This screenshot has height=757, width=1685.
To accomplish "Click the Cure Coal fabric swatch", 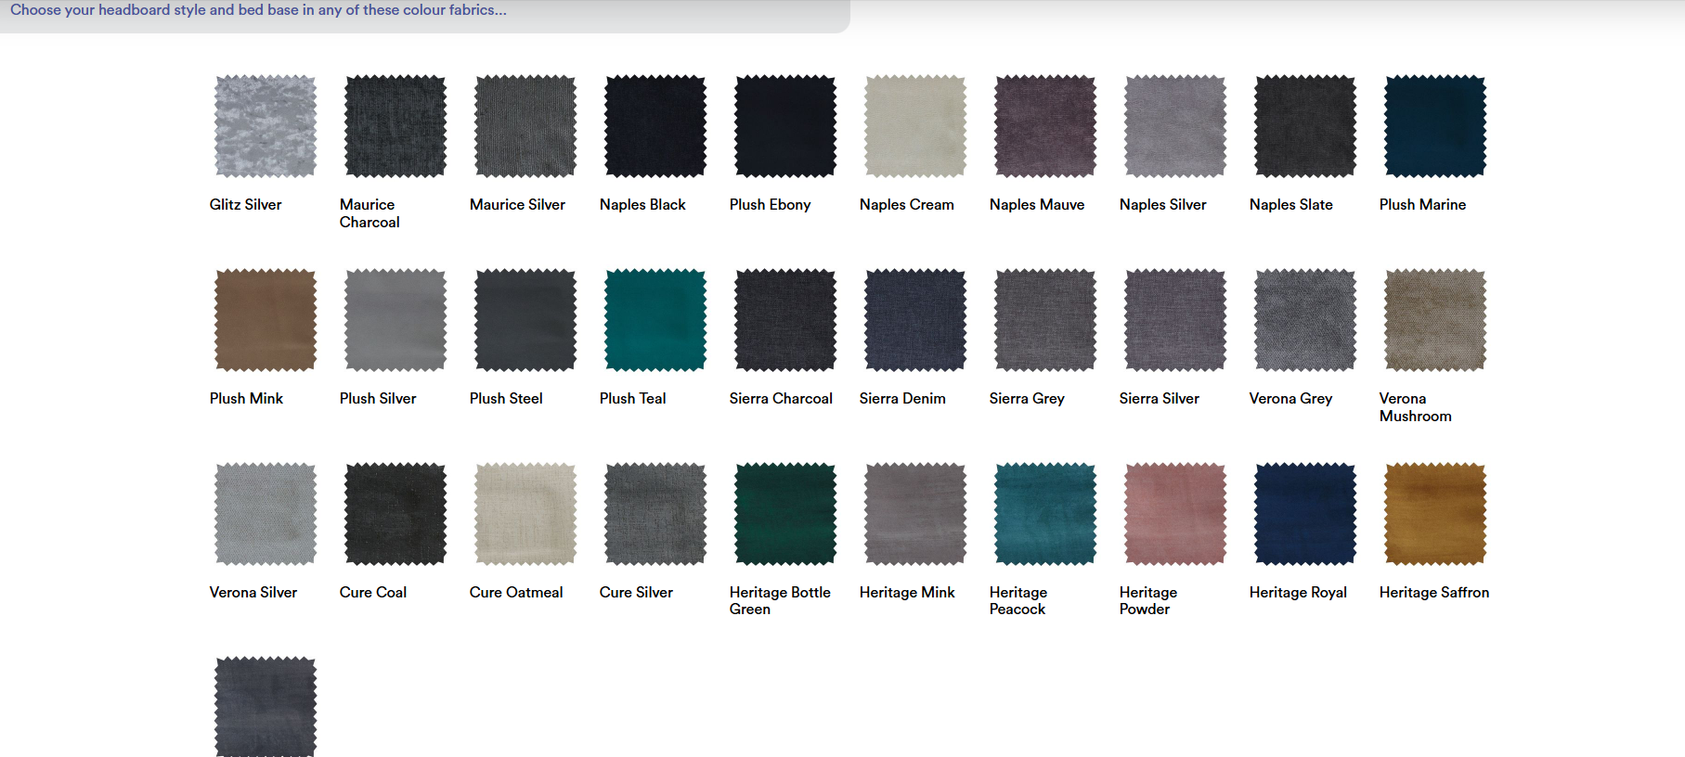I will click(x=395, y=514).
